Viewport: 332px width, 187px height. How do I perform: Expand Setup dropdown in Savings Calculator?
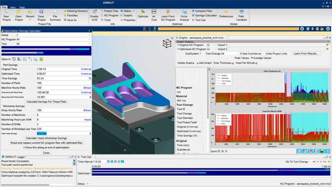tap(90, 35)
